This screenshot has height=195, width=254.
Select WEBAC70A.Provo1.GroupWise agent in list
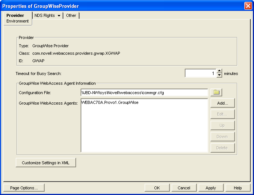[x=110, y=102]
